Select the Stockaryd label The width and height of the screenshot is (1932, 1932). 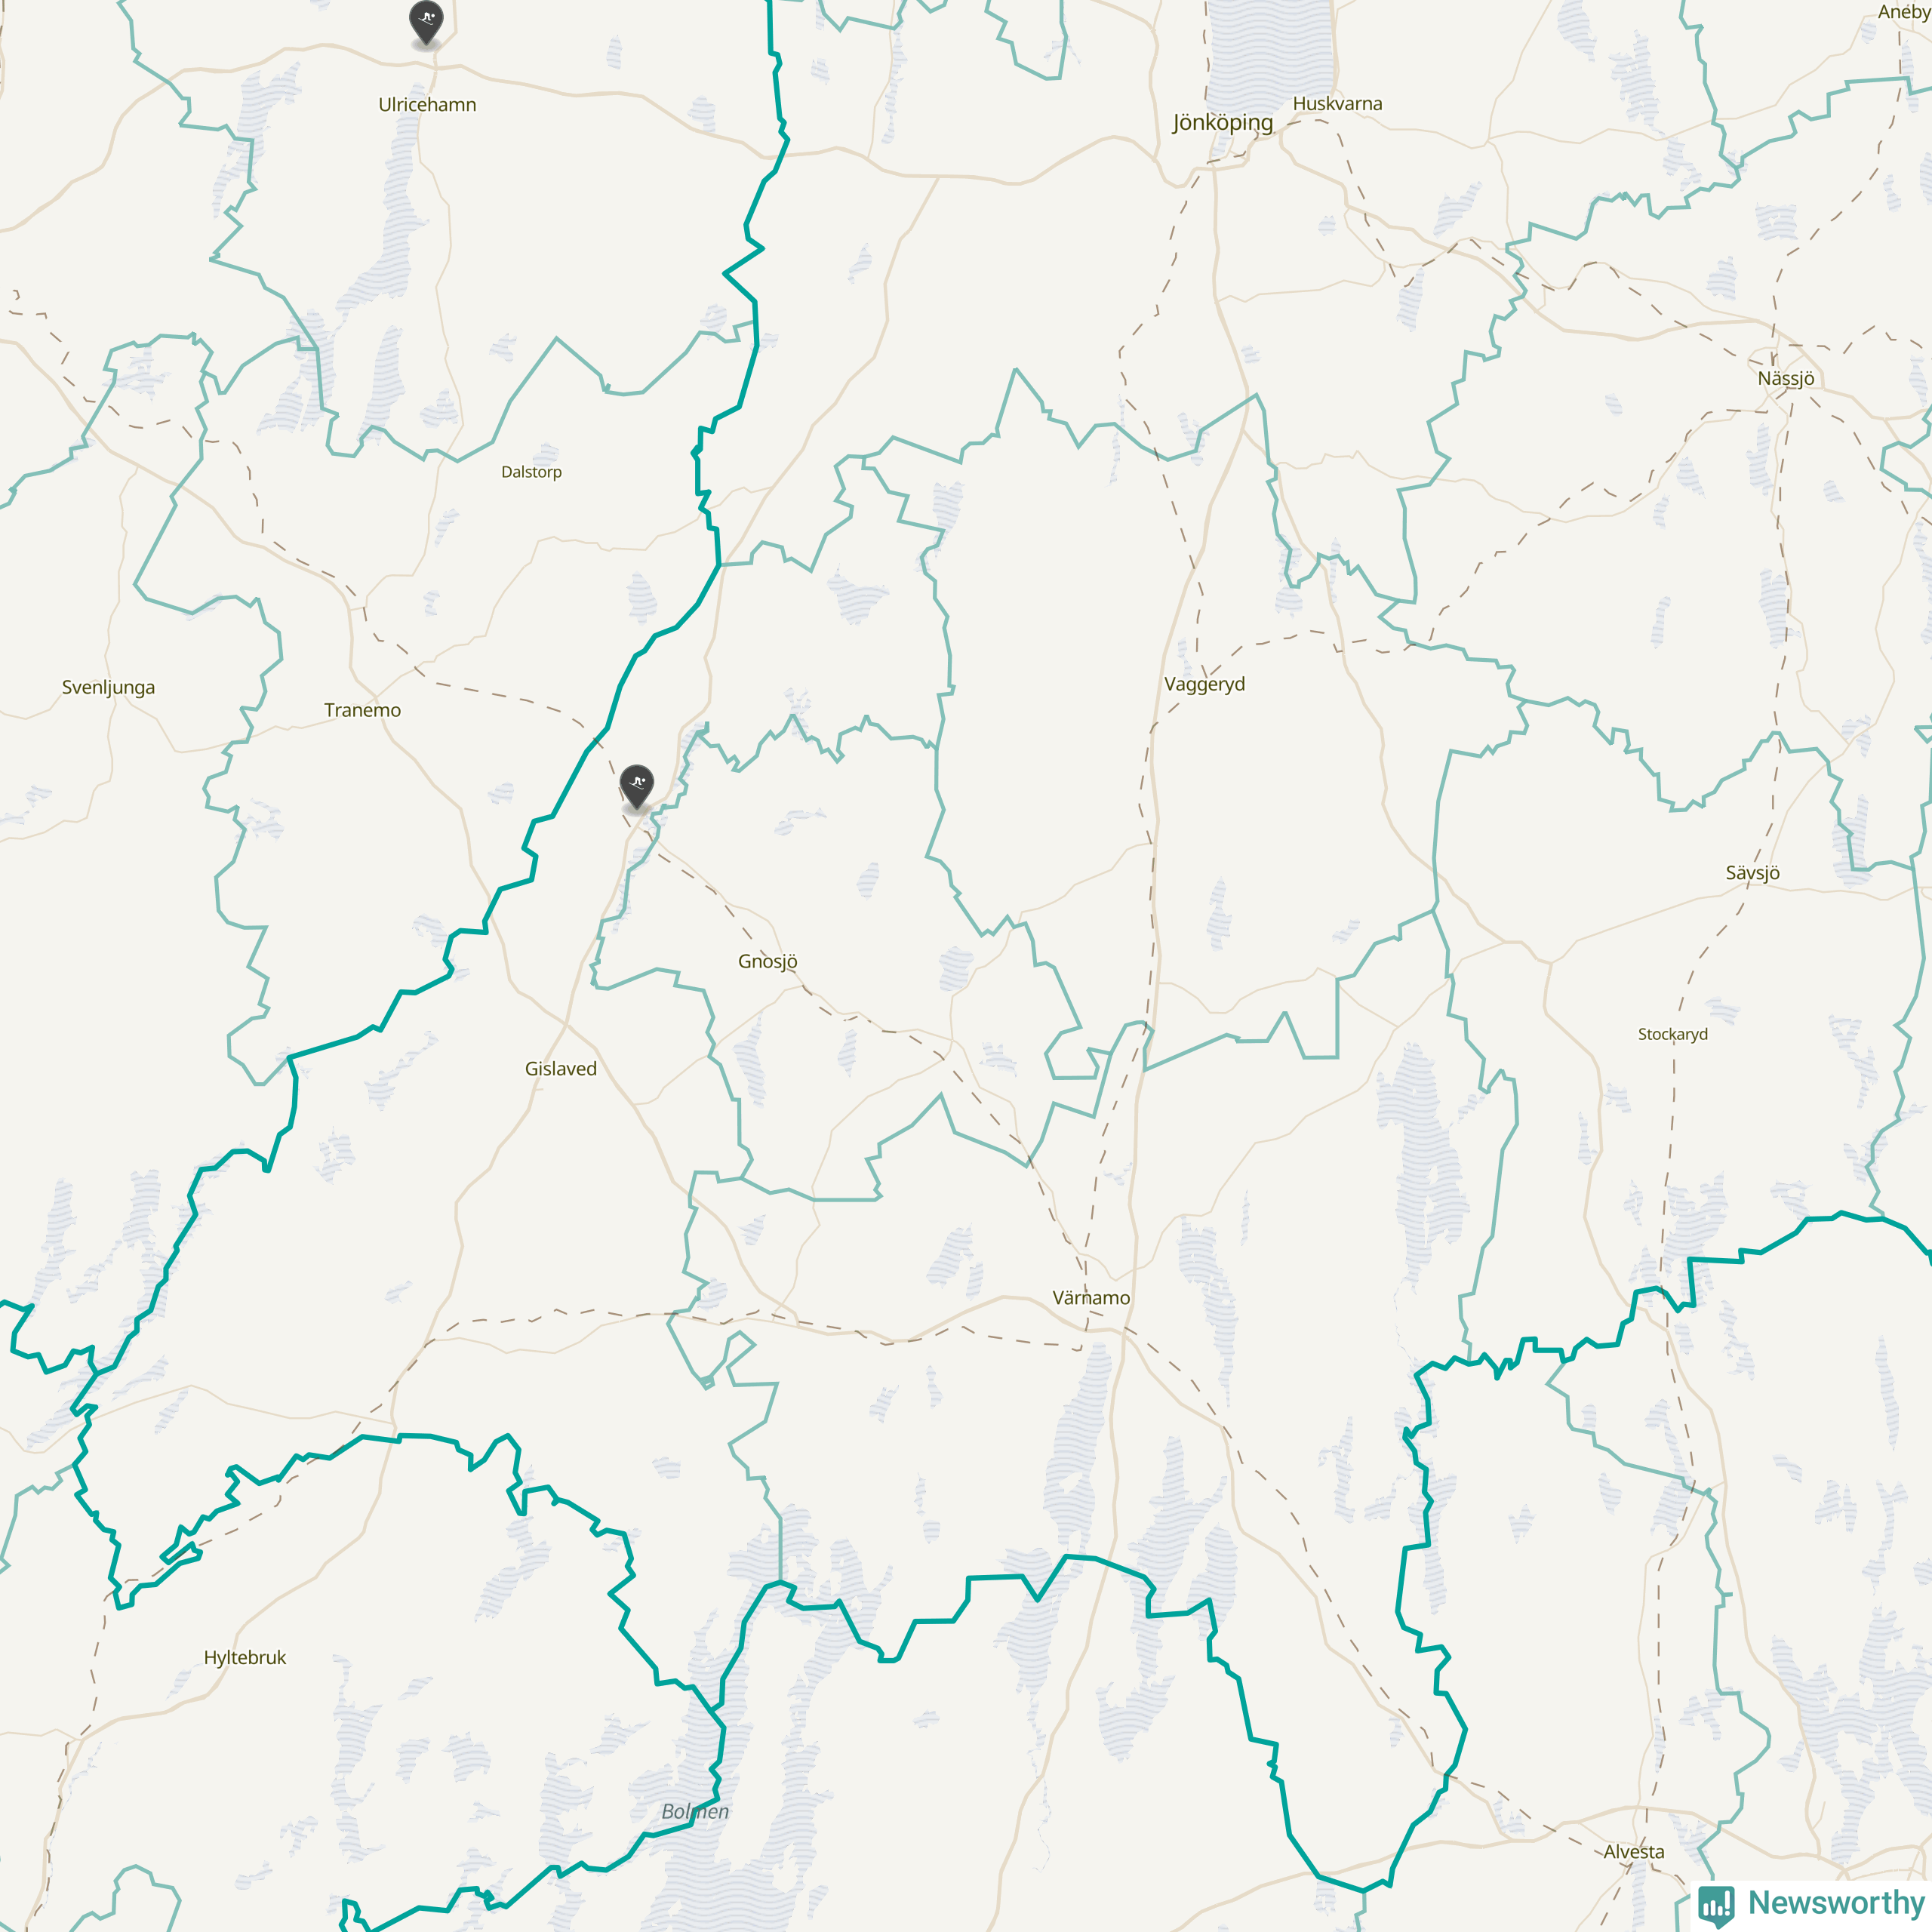pyautogui.click(x=1672, y=1034)
